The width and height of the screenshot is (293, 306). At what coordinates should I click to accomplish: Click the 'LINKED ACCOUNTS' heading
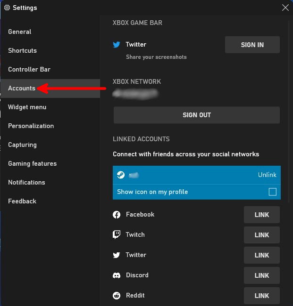pos(141,139)
